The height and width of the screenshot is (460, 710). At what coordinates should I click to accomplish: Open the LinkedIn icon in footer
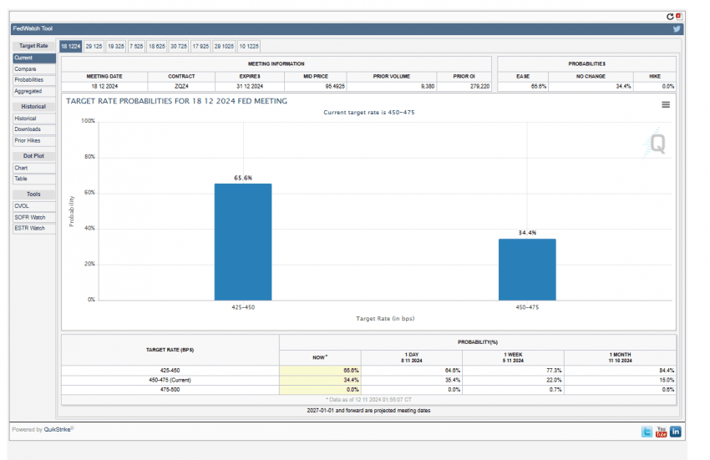click(x=676, y=432)
